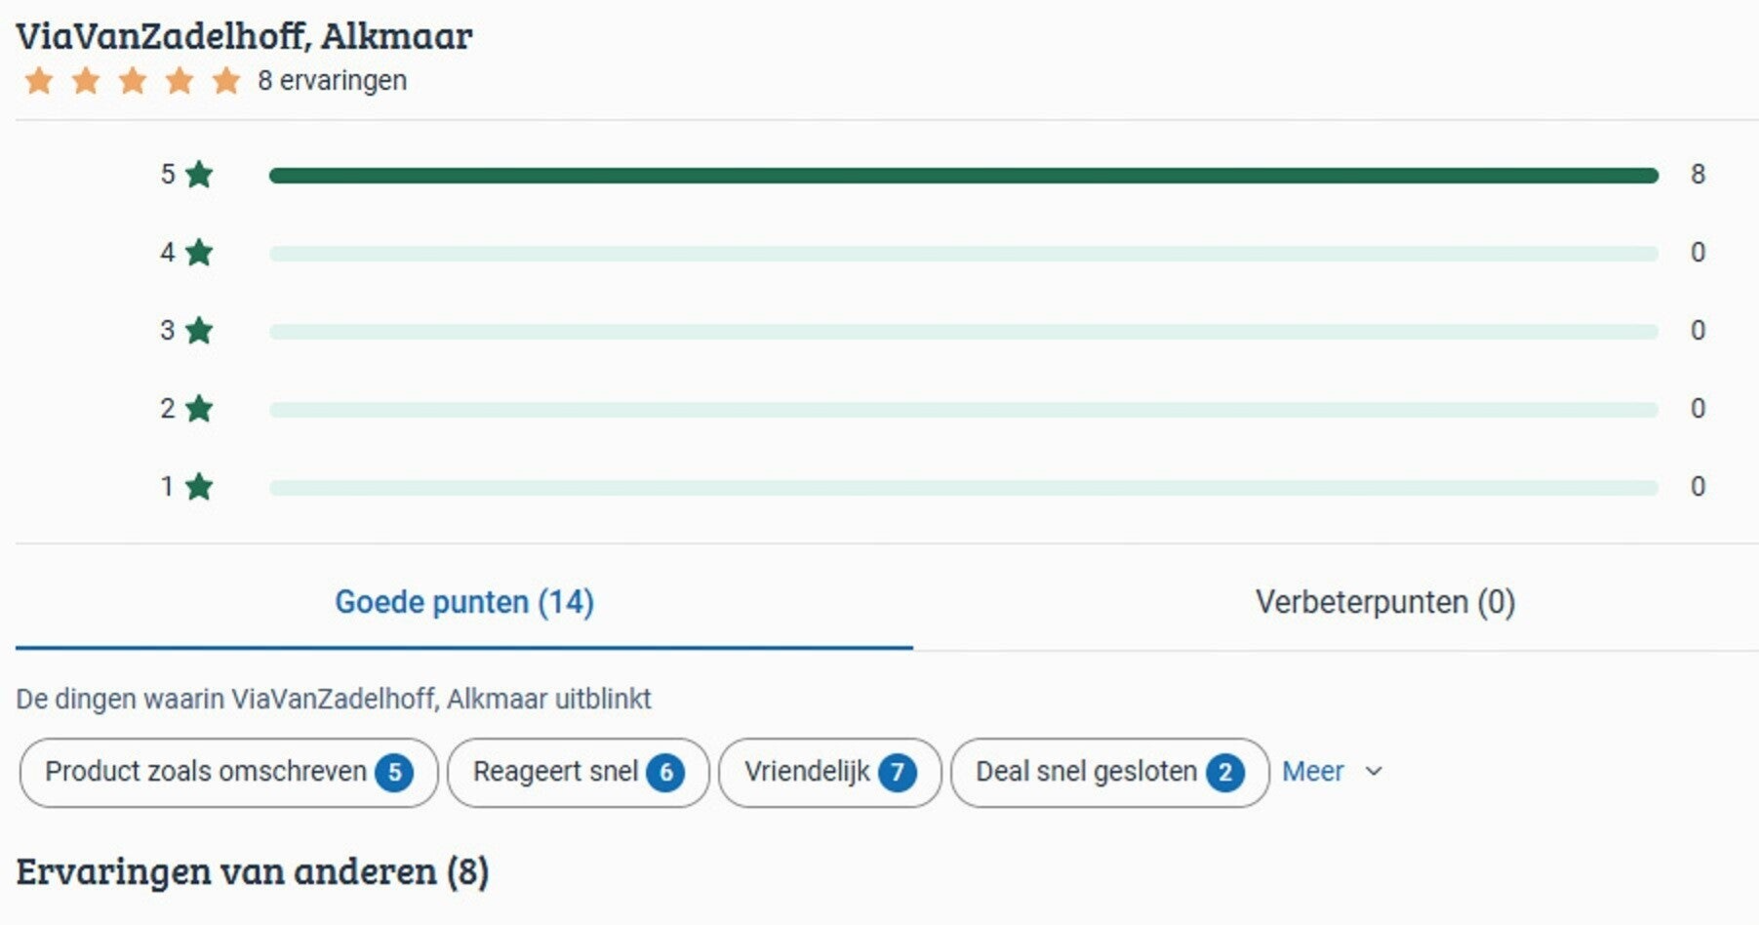Click the blue badge showing 7 on Vriendelijk
Image resolution: width=1759 pixels, height=925 pixels.
click(x=897, y=773)
